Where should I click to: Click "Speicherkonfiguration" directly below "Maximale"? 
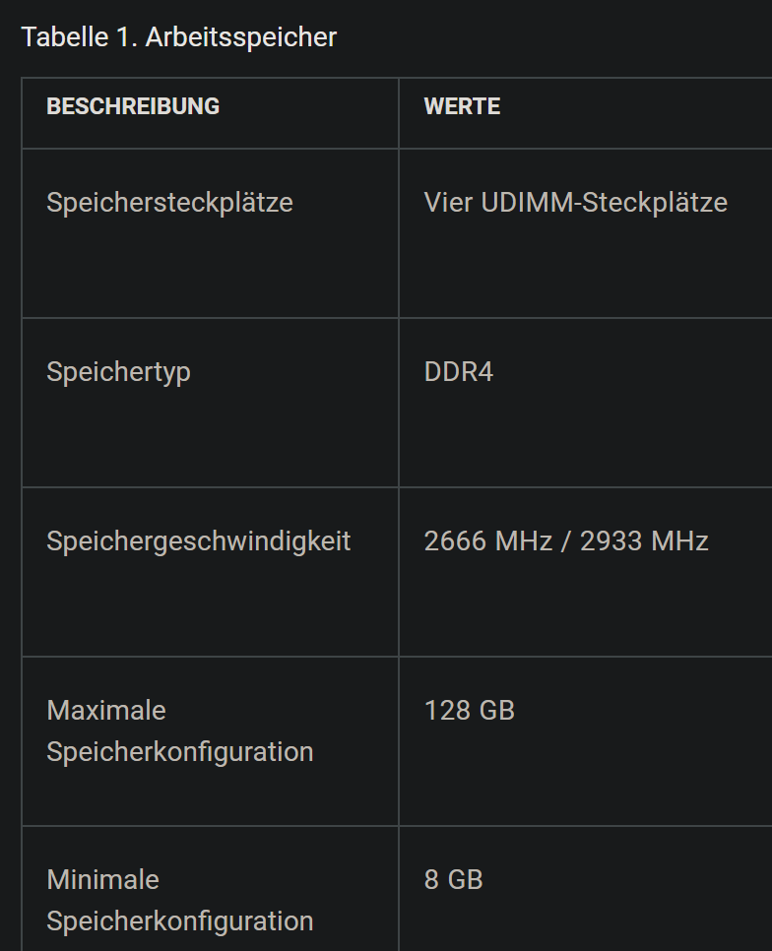(x=179, y=752)
